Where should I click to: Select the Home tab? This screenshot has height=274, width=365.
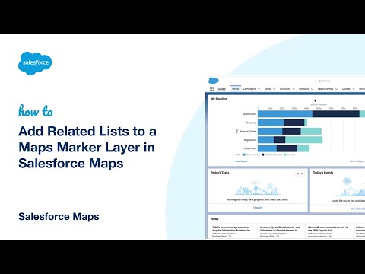coord(235,89)
